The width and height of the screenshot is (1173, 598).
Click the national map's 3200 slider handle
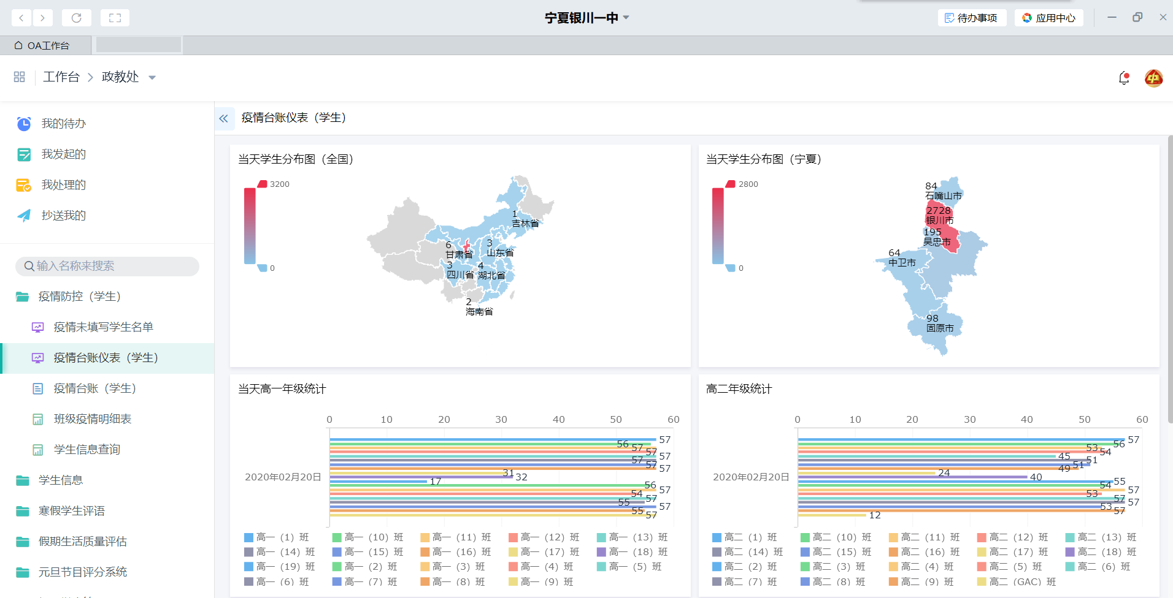[x=263, y=184]
